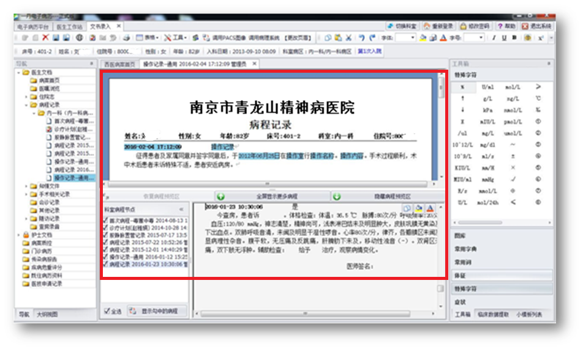Image resolution: width=583 pixels, height=349 pixels.
Task: Click the scissors cut icon in toolbar
Action: 348,39
